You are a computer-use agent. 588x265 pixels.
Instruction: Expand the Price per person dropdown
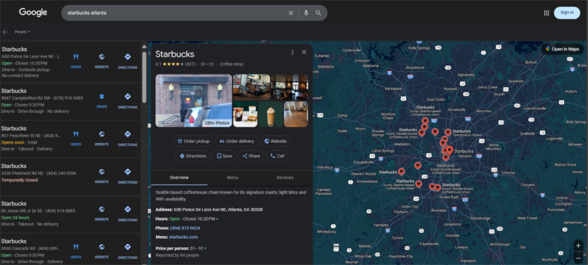(199, 248)
